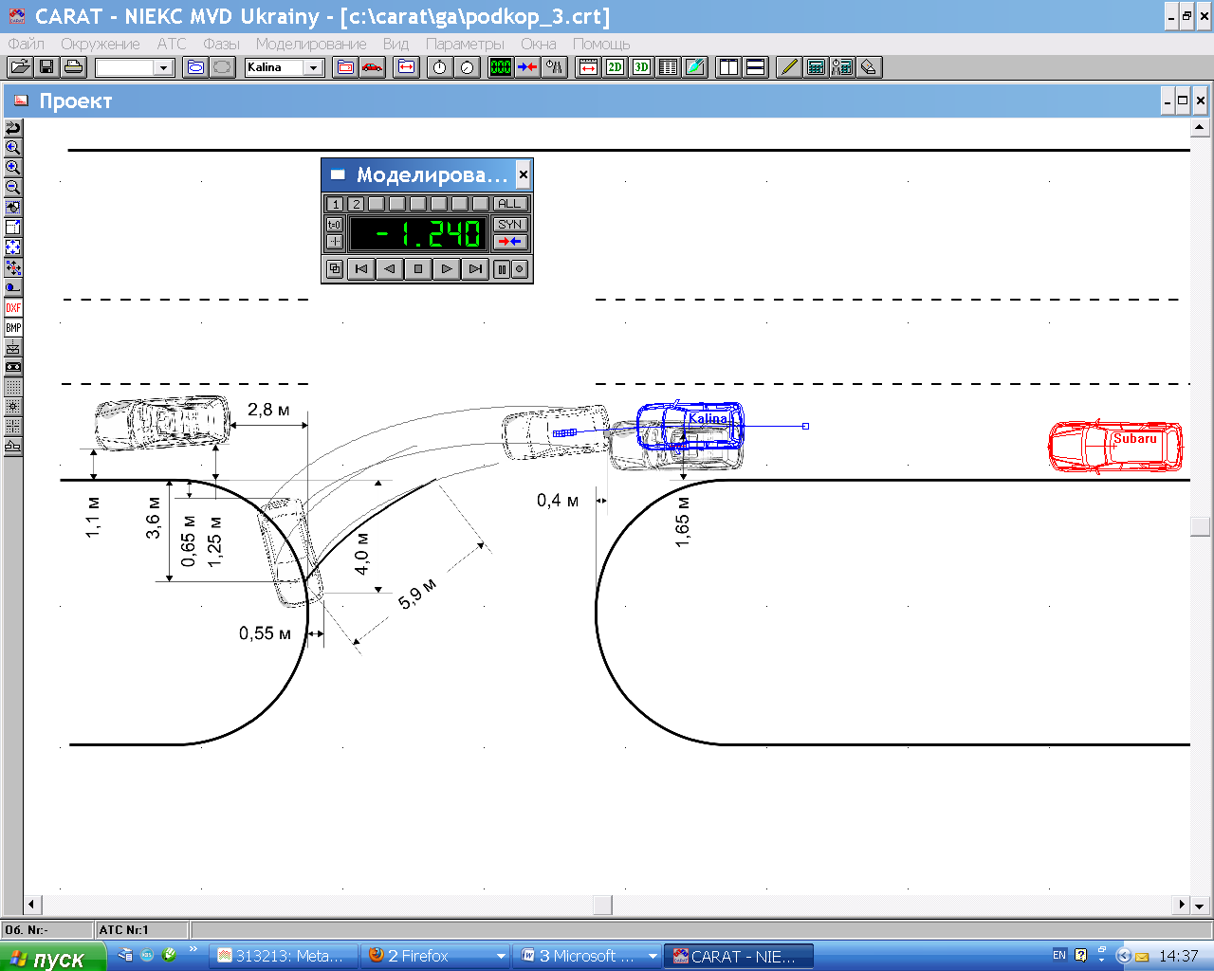The width and height of the screenshot is (1214, 971).
Task: Jump to simulation start with skip-back button
Action: click(361, 269)
